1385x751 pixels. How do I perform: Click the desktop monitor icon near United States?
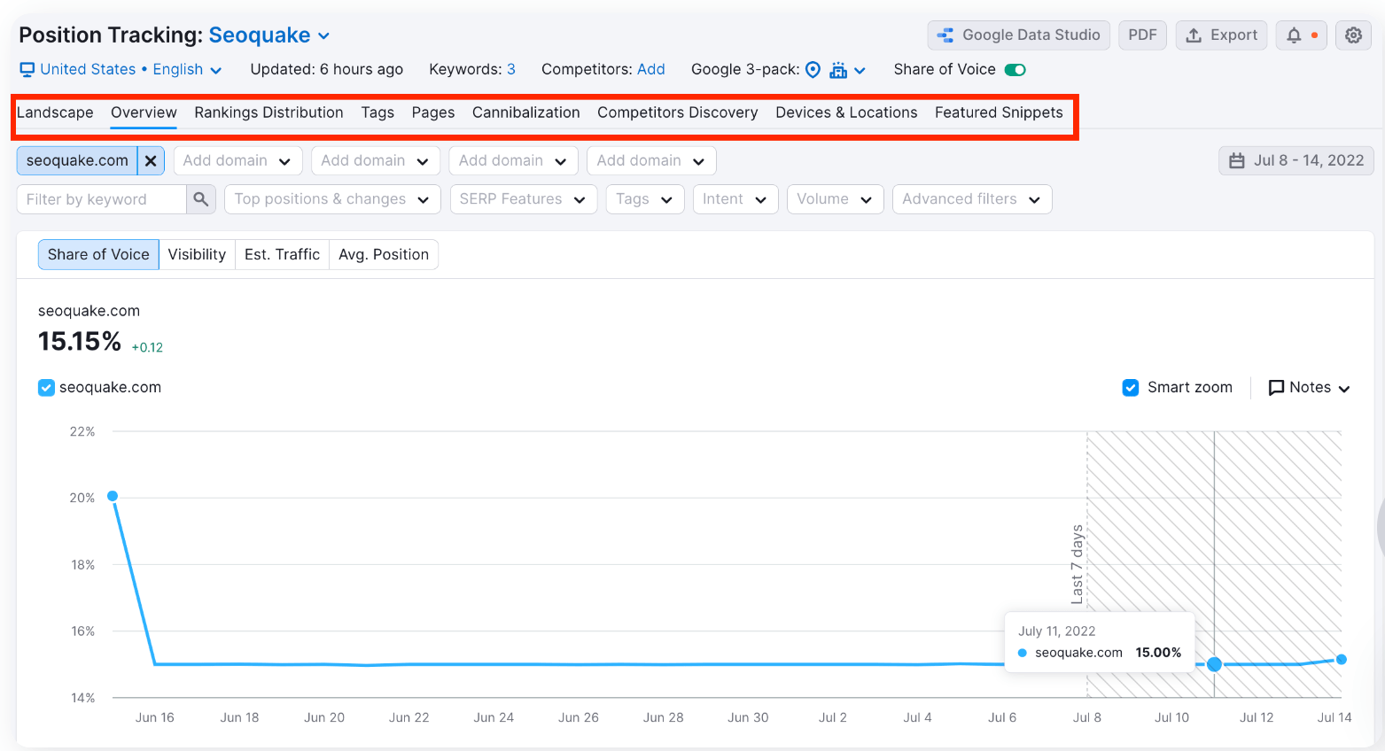tap(27, 69)
